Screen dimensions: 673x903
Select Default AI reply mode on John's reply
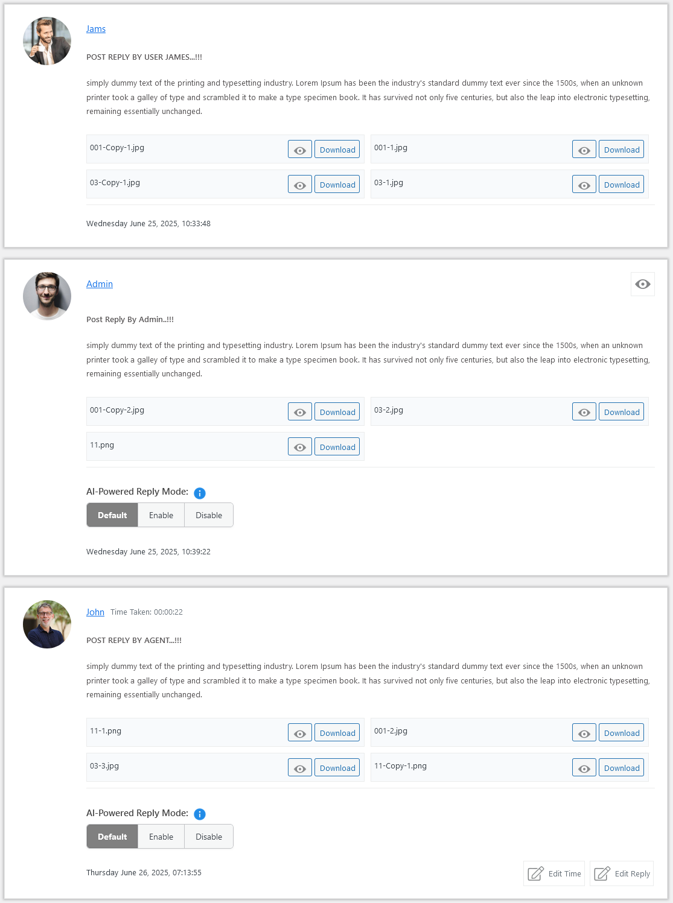[112, 837]
